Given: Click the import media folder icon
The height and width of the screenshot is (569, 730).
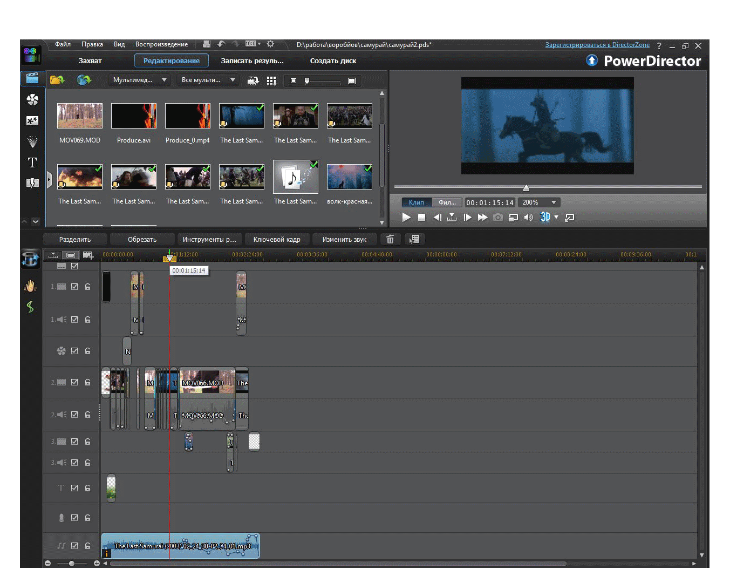Looking at the screenshot, I should (57, 80).
